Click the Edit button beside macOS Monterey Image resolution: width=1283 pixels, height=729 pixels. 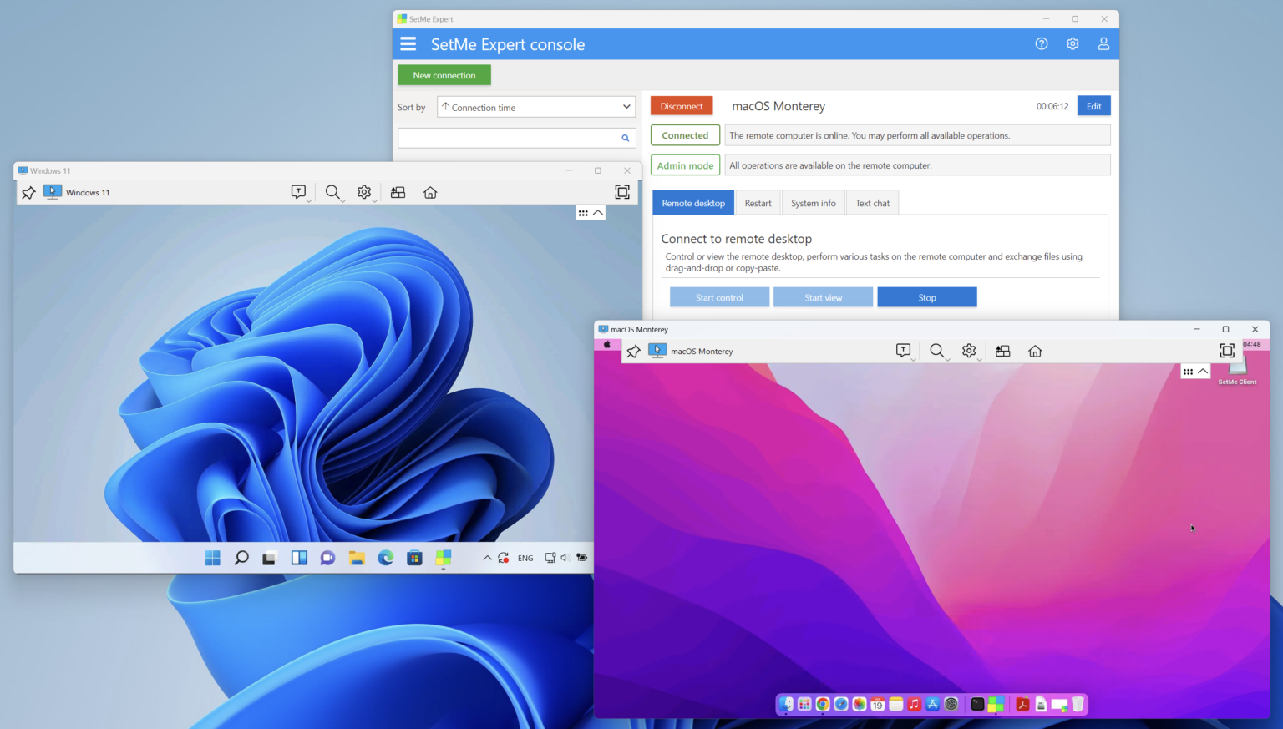1093,106
